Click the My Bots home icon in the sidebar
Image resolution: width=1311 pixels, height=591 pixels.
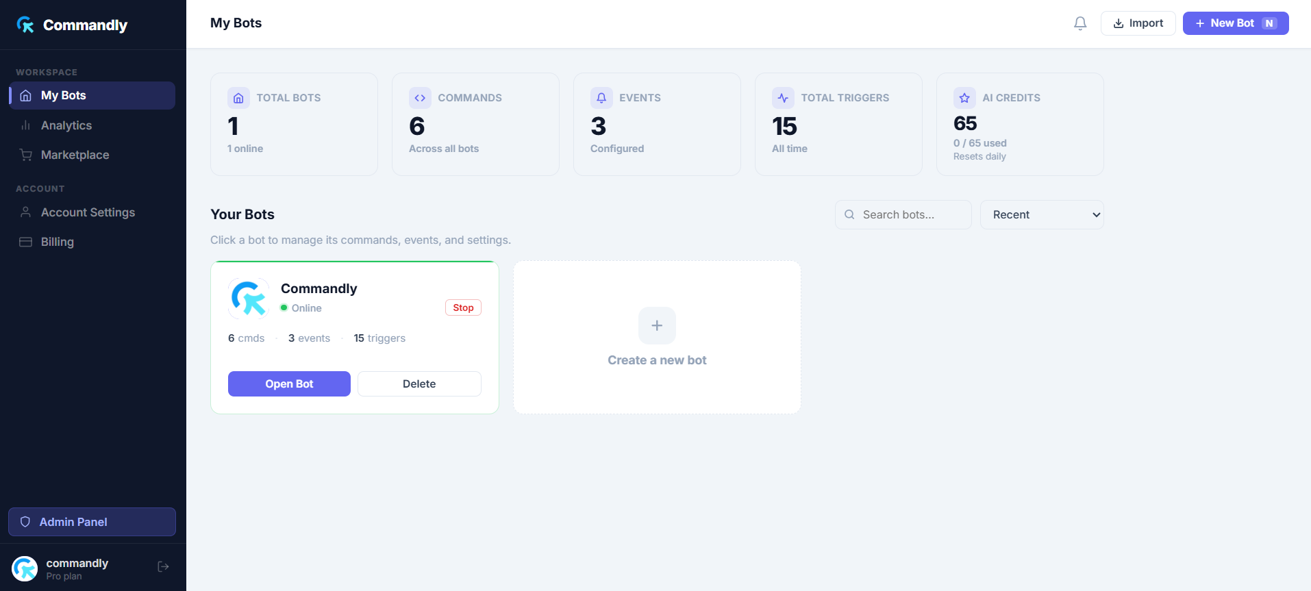pos(25,95)
